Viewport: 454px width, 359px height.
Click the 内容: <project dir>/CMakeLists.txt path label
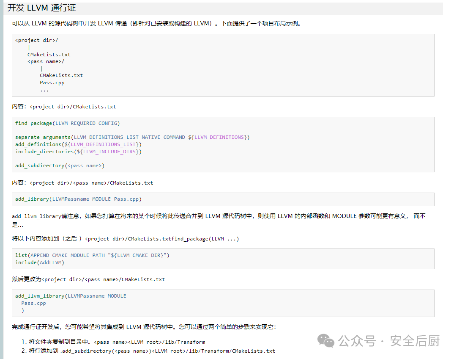coord(63,106)
